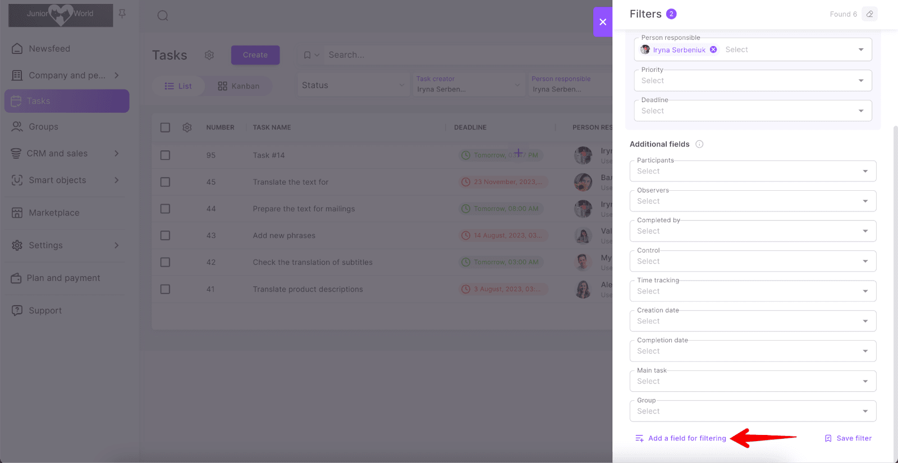898x463 pixels.
Task: Expand the CRM and sales menu
Action: tap(117, 153)
